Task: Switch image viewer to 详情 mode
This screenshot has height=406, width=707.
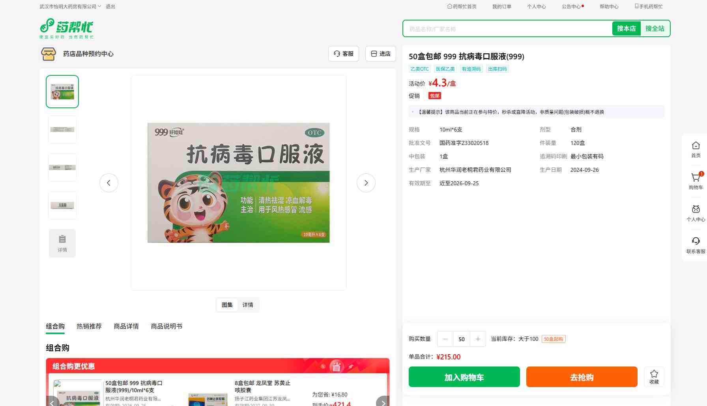Action: pyautogui.click(x=248, y=305)
